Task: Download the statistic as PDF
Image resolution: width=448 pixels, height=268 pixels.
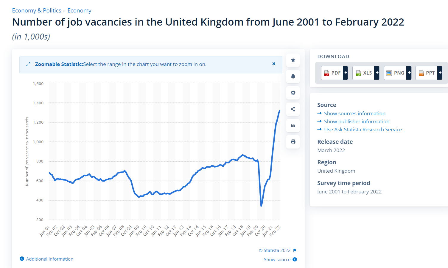Action: click(332, 73)
